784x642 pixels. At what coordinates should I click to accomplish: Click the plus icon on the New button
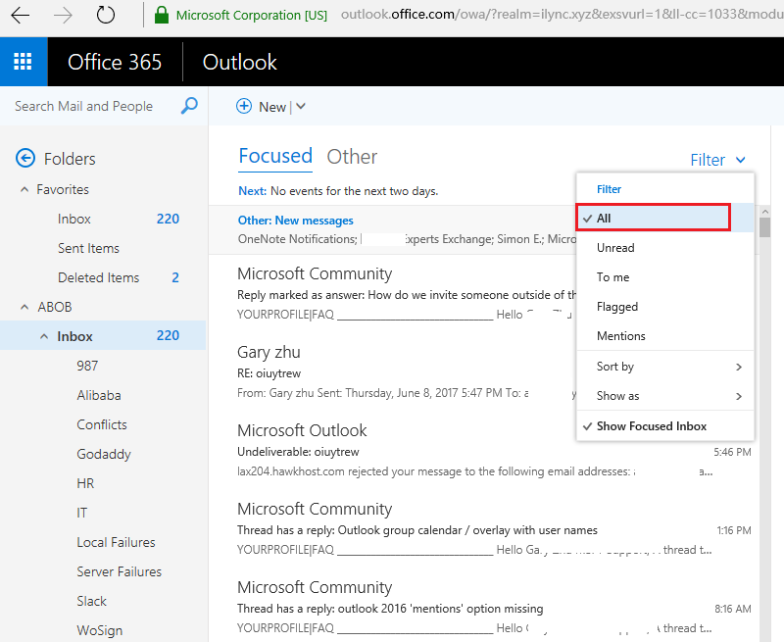tap(244, 106)
